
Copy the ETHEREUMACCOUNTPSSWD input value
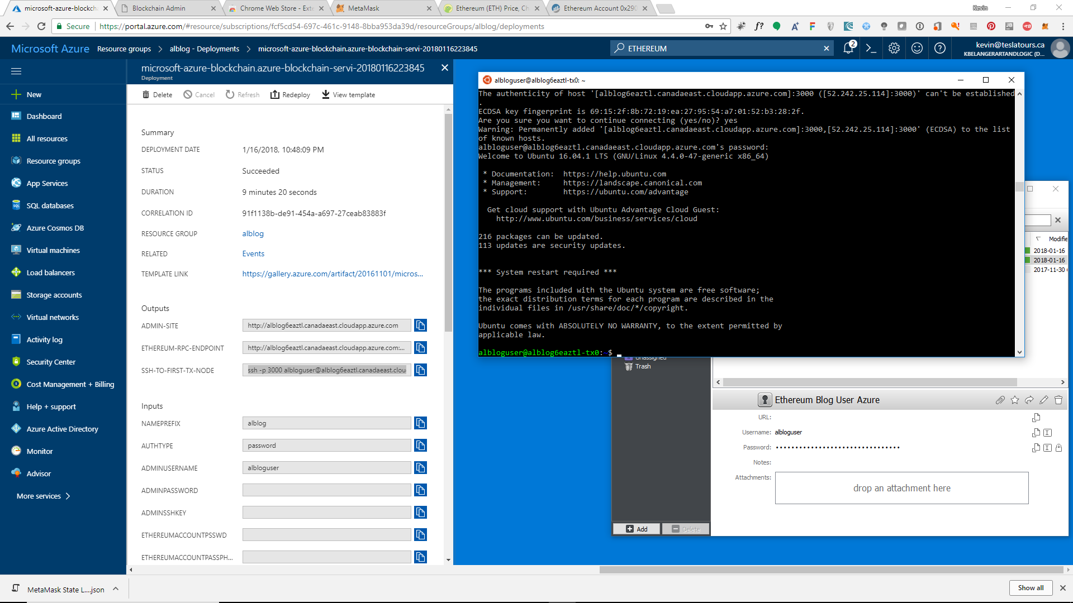pos(421,534)
